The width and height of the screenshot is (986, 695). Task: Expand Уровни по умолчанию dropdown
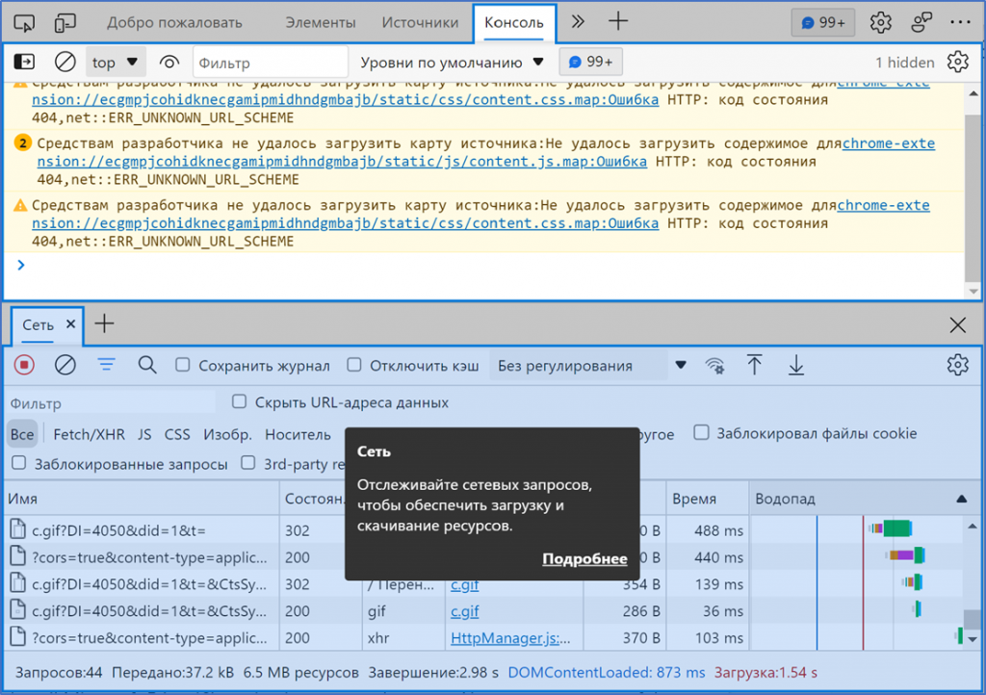click(x=453, y=63)
